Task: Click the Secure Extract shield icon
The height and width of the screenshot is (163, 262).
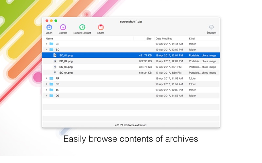Action: 82,27
